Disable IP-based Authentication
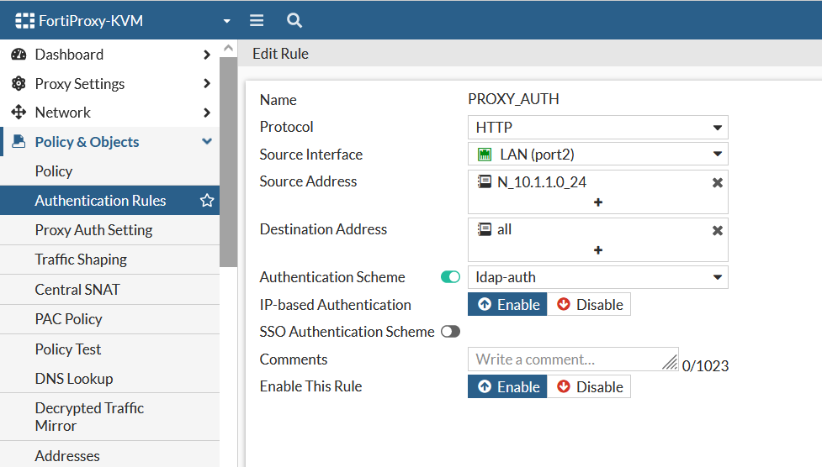 coord(589,305)
